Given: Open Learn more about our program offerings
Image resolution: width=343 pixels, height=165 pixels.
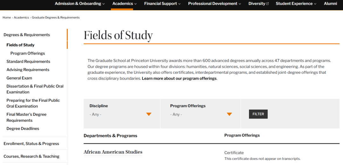Looking at the screenshot, I should (179, 78).
